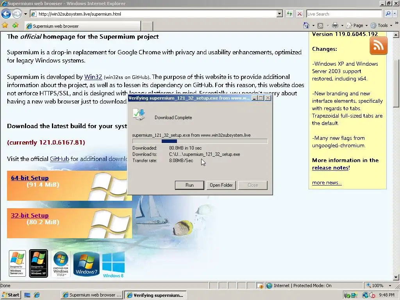Follow the Win32 developer link
Viewport: 400px width, 300px height.
pyautogui.click(x=93, y=77)
